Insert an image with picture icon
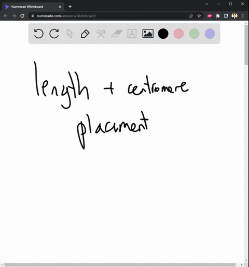Screen dimensions: 249x267 point(148,34)
